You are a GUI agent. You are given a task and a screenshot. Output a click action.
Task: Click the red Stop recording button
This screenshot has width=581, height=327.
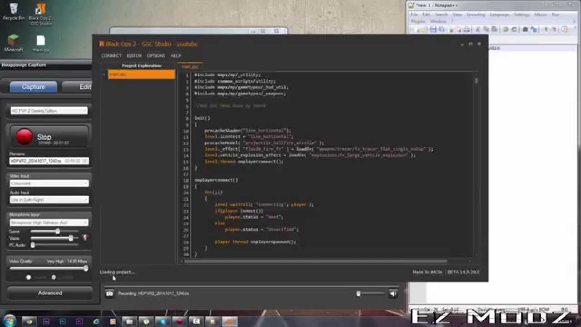(49, 137)
